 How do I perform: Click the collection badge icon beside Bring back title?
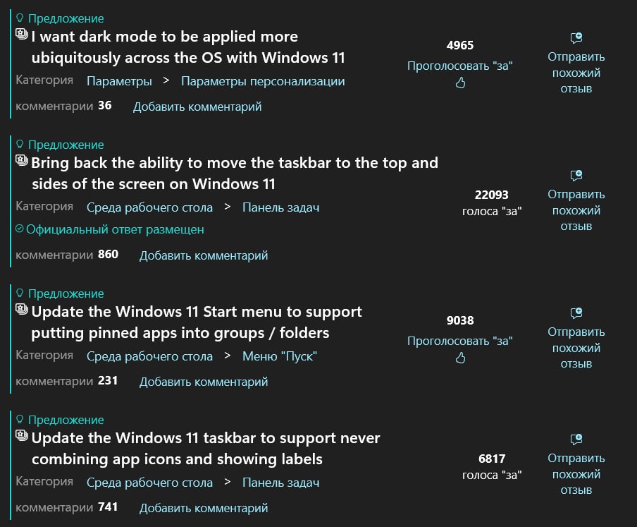tap(22, 160)
